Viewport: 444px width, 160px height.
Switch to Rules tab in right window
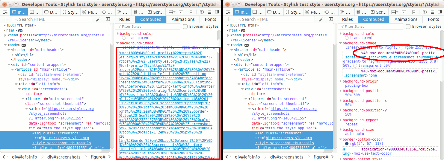point(348,19)
